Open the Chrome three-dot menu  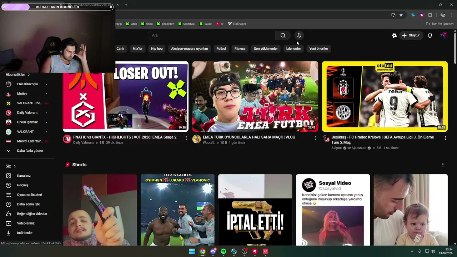(452, 15)
